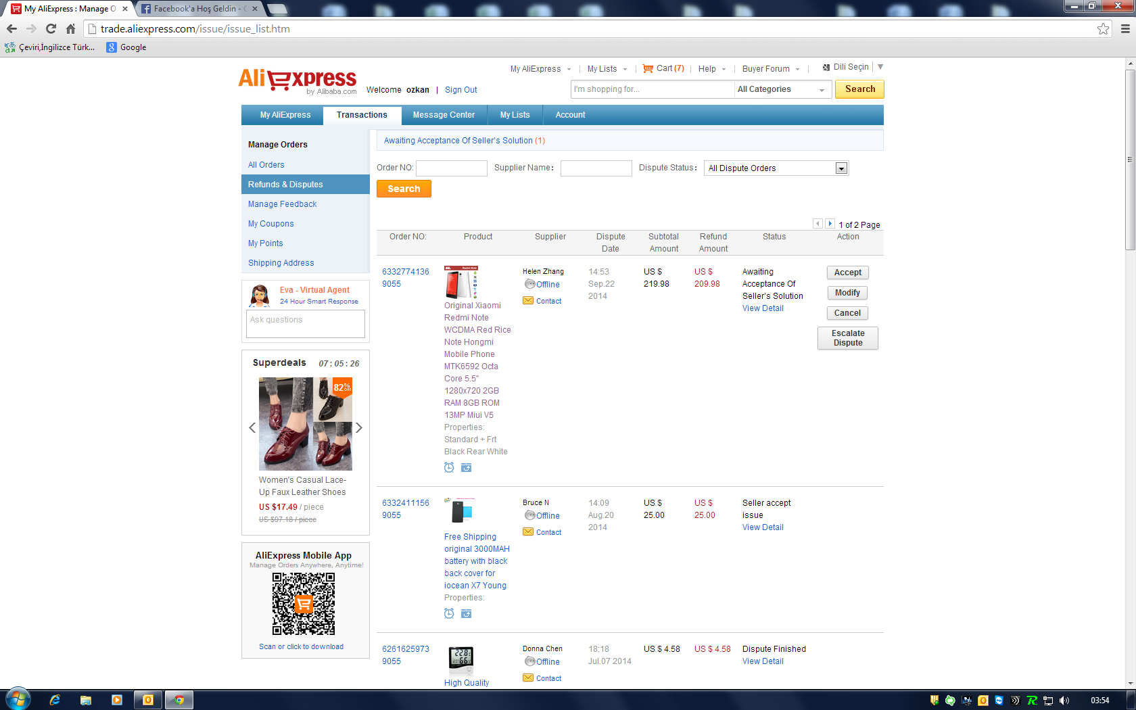Viewport: 1136px width, 710px height.
Task: Click the Modify button
Action: 847,293
